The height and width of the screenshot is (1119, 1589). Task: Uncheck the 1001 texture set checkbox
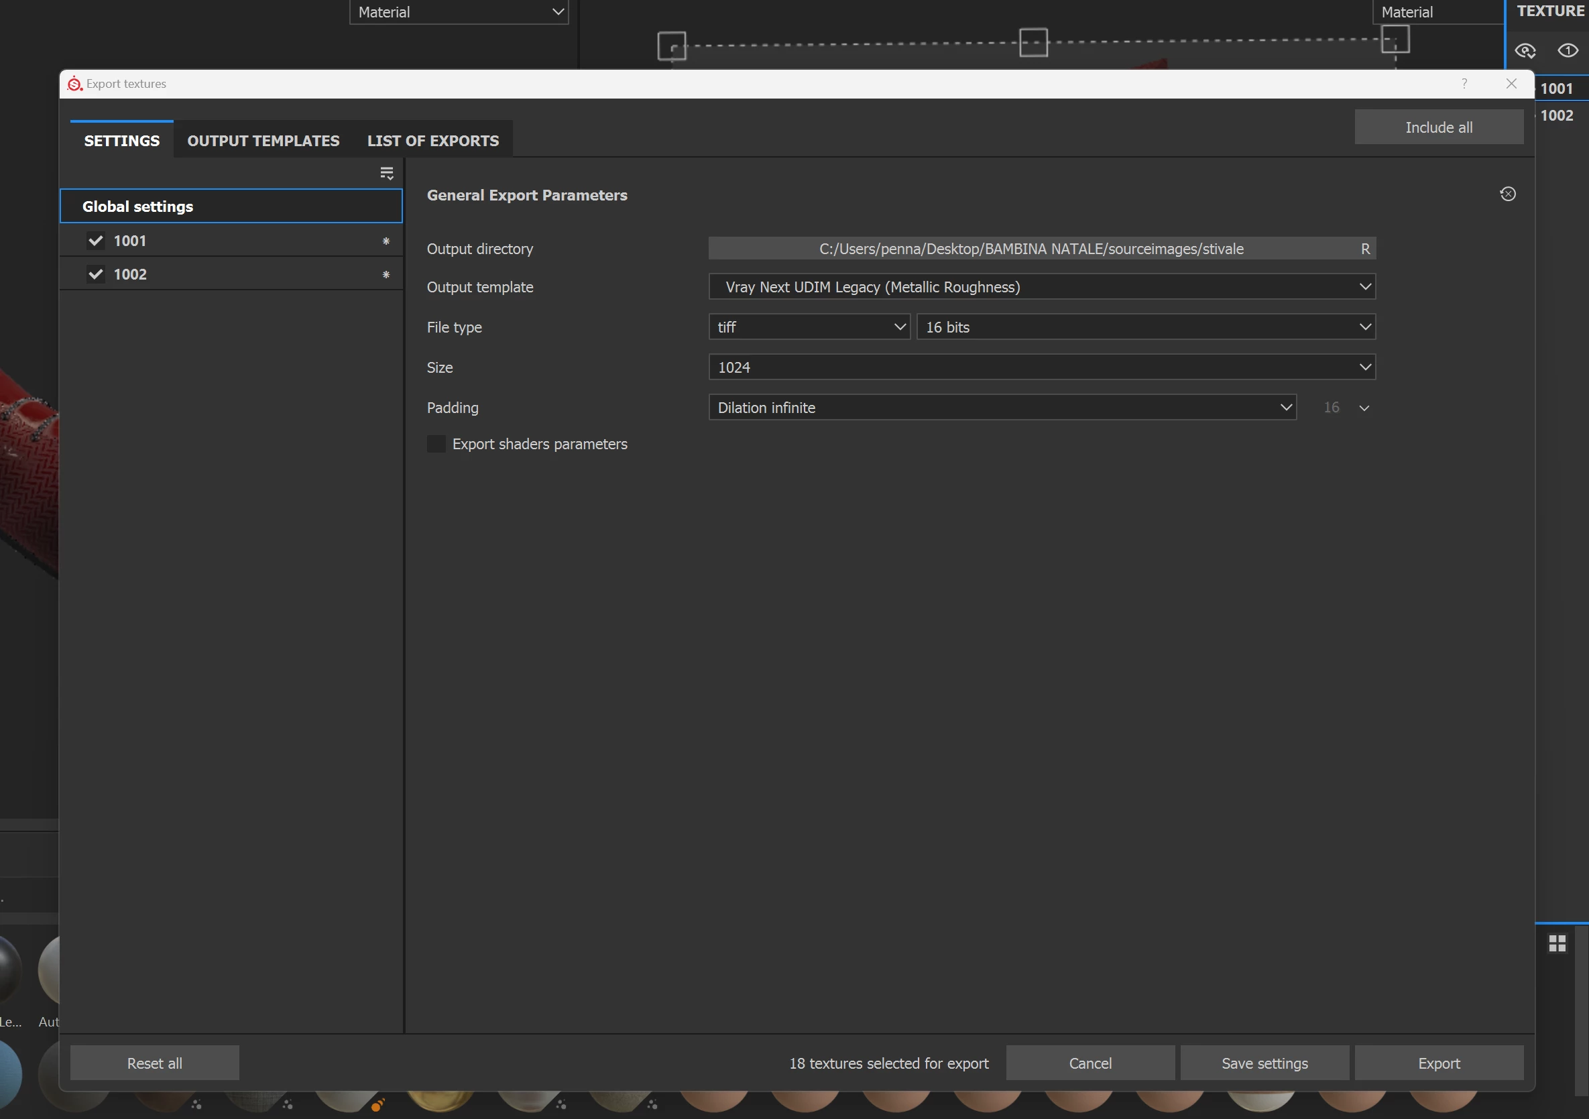point(95,241)
